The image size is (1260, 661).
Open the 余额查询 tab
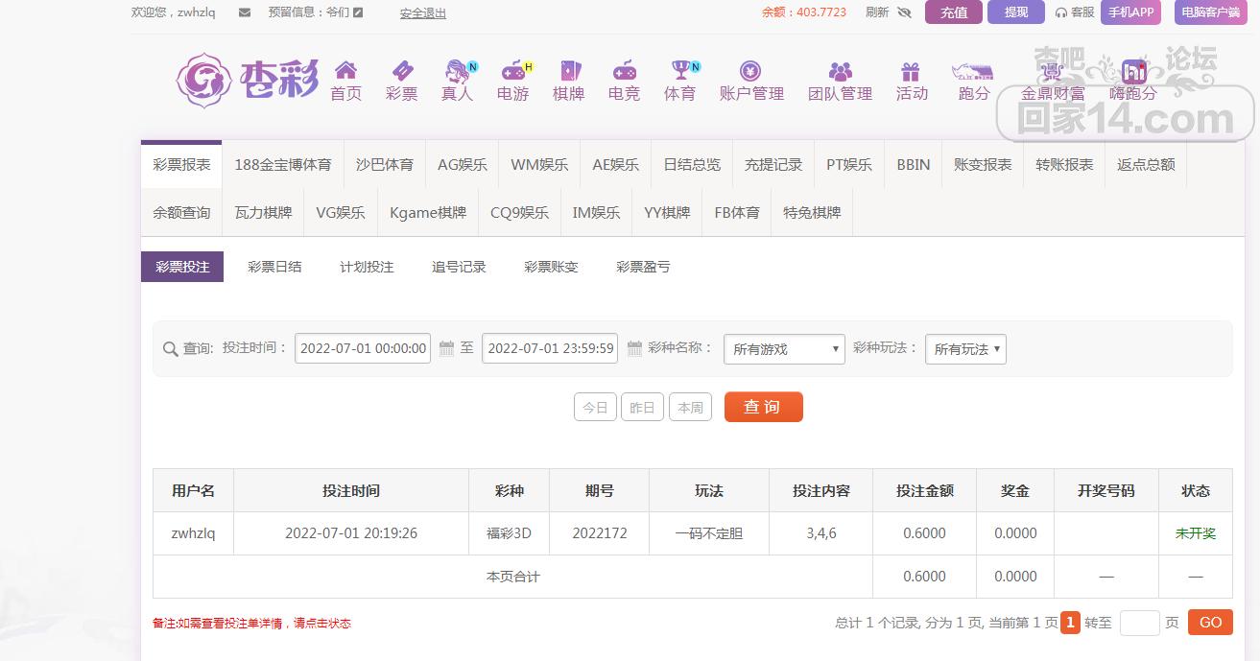click(181, 212)
